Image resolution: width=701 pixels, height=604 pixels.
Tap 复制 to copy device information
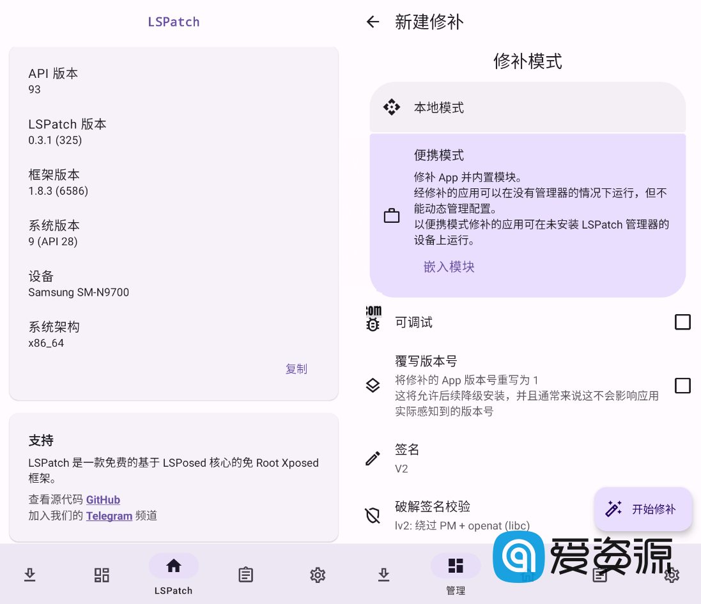pyautogui.click(x=297, y=368)
